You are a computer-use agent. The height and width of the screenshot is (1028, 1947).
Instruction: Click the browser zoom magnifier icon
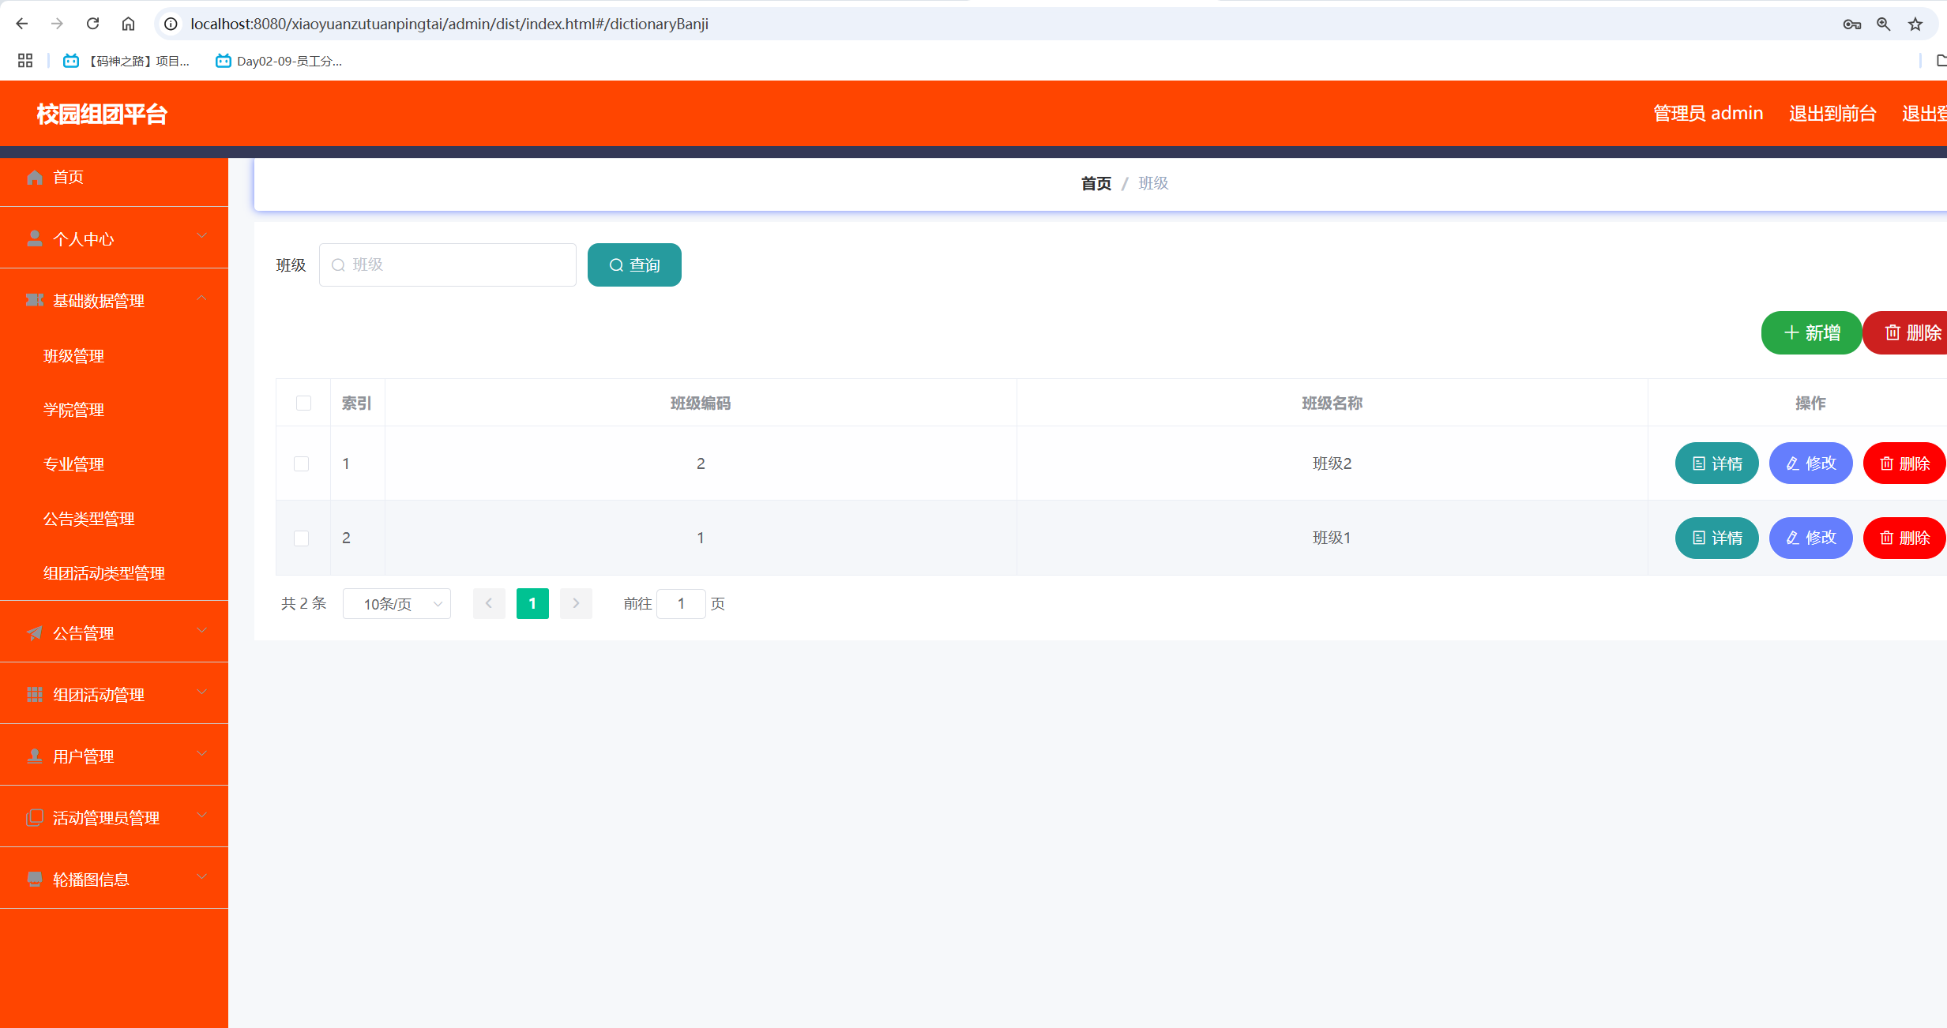pyautogui.click(x=1884, y=24)
